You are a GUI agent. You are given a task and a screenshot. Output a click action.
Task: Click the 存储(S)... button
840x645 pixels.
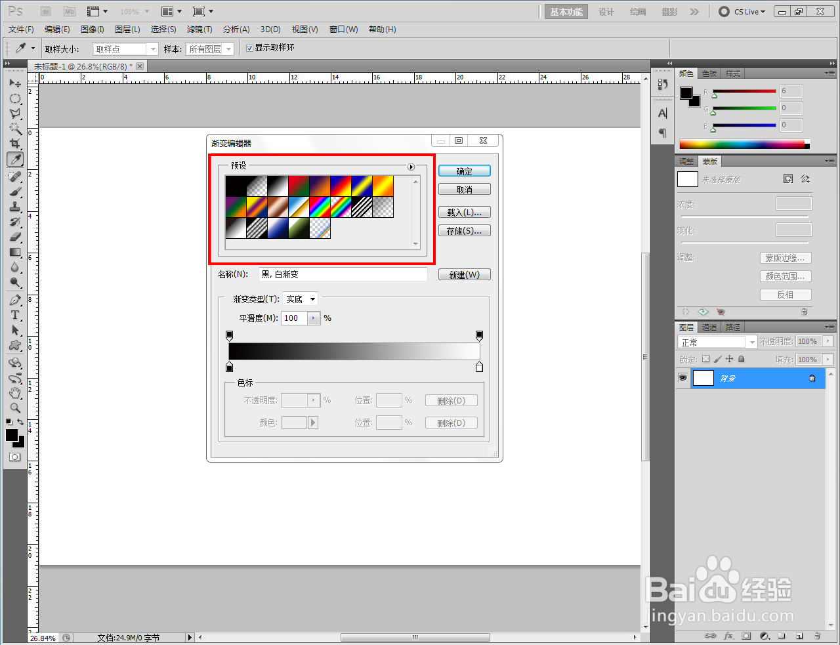point(465,231)
